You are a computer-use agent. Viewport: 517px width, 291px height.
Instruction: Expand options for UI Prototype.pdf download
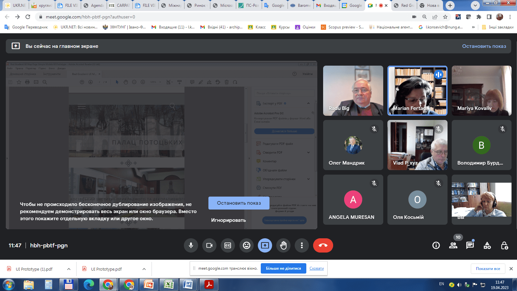144,269
